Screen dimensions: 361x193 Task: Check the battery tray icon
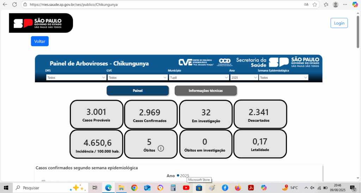coord(325,188)
